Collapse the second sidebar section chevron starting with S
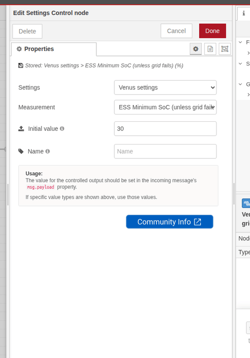This screenshot has height=358, width=250. pyautogui.click(x=241, y=64)
